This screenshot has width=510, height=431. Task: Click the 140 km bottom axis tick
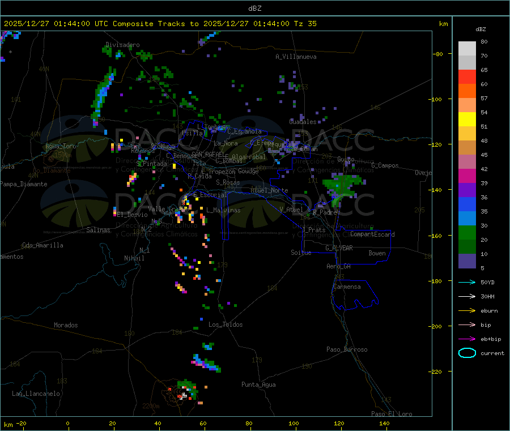click(x=384, y=423)
